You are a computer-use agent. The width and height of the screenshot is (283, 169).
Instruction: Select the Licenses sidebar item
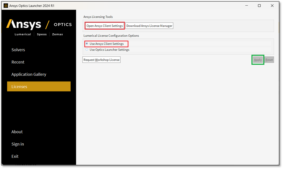tap(39, 86)
